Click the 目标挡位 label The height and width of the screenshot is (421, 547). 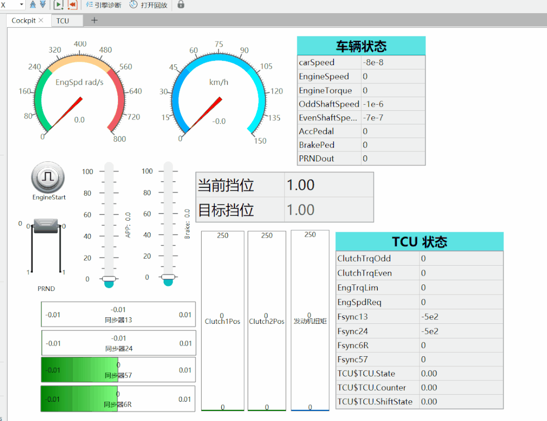pyautogui.click(x=226, y=210)
